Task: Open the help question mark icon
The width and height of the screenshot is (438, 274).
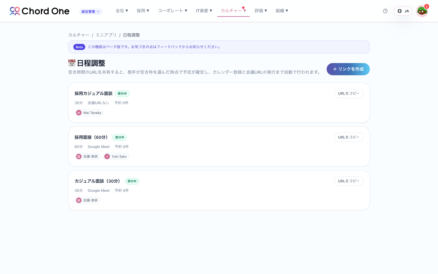Action: pyautogui.click(x=385, y=11)
